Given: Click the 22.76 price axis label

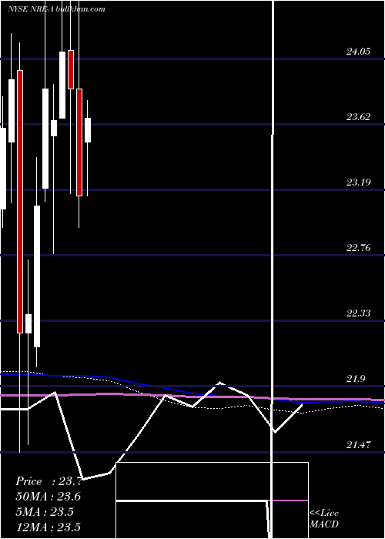Looking at the screenshot, I should [x=358, y=247].
